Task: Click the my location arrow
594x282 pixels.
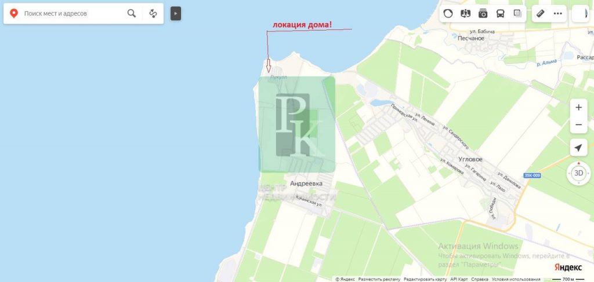Action: [578, 148]
